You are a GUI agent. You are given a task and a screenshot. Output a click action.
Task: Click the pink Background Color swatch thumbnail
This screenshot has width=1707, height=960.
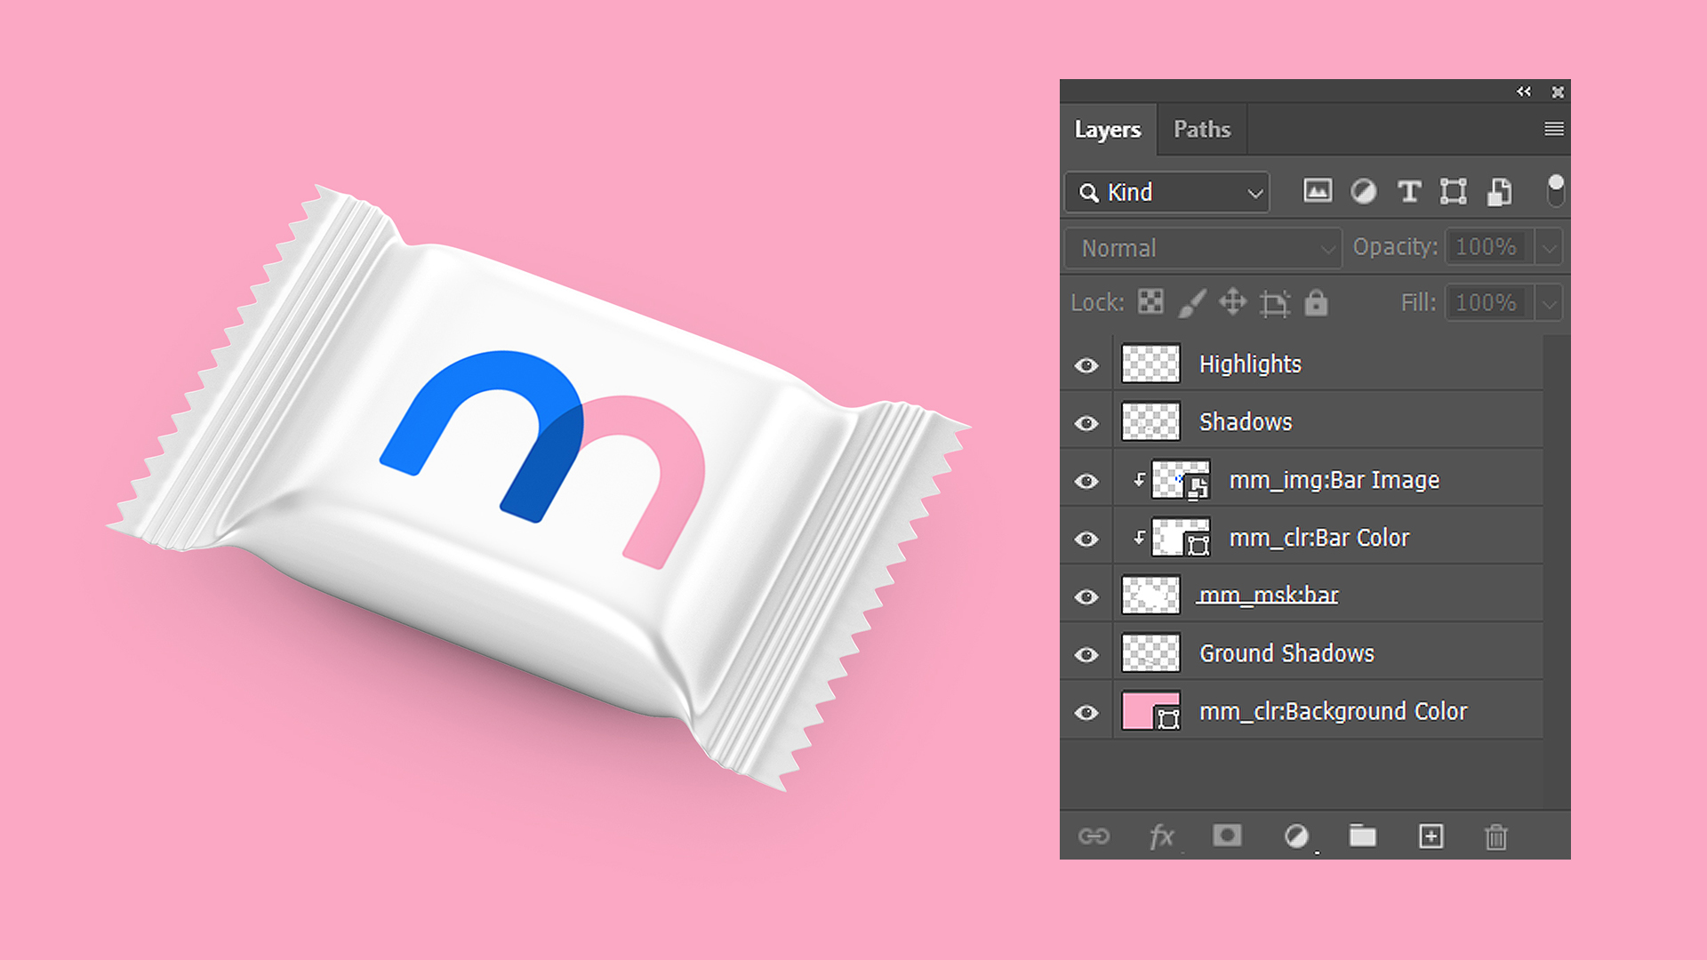click(1150, 710)
